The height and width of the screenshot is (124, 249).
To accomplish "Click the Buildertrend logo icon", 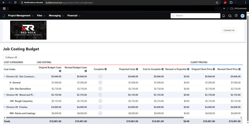I will click(4, 16).
